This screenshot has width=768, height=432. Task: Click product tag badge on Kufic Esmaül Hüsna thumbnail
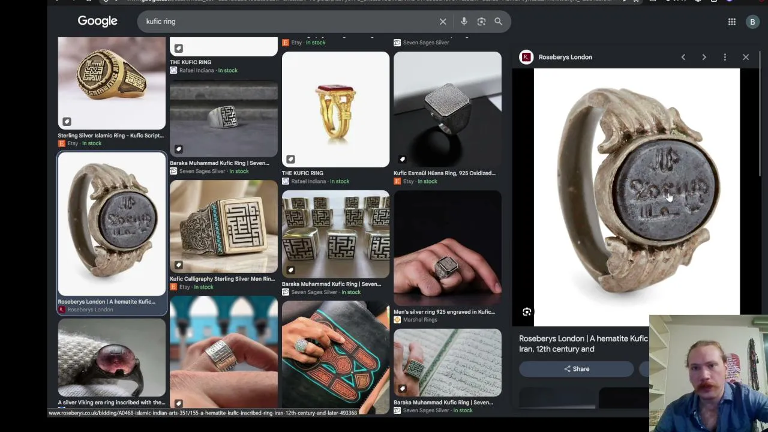402,159
